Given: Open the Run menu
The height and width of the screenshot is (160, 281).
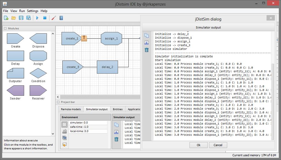Looking at the screenshot, I should pos(22,11).
